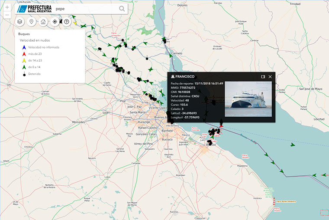
Task: Zoom out of the map
Action: pos(7,15)
